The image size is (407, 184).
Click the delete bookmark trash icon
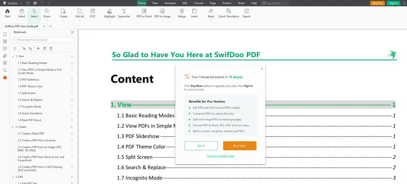tap(45, 48)
